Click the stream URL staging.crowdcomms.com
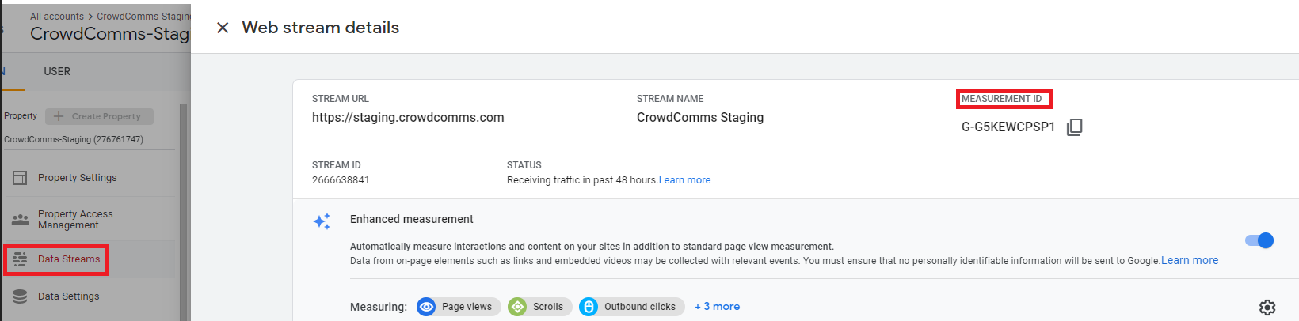This screenshot has width=1299, height=321. point(408,118)
